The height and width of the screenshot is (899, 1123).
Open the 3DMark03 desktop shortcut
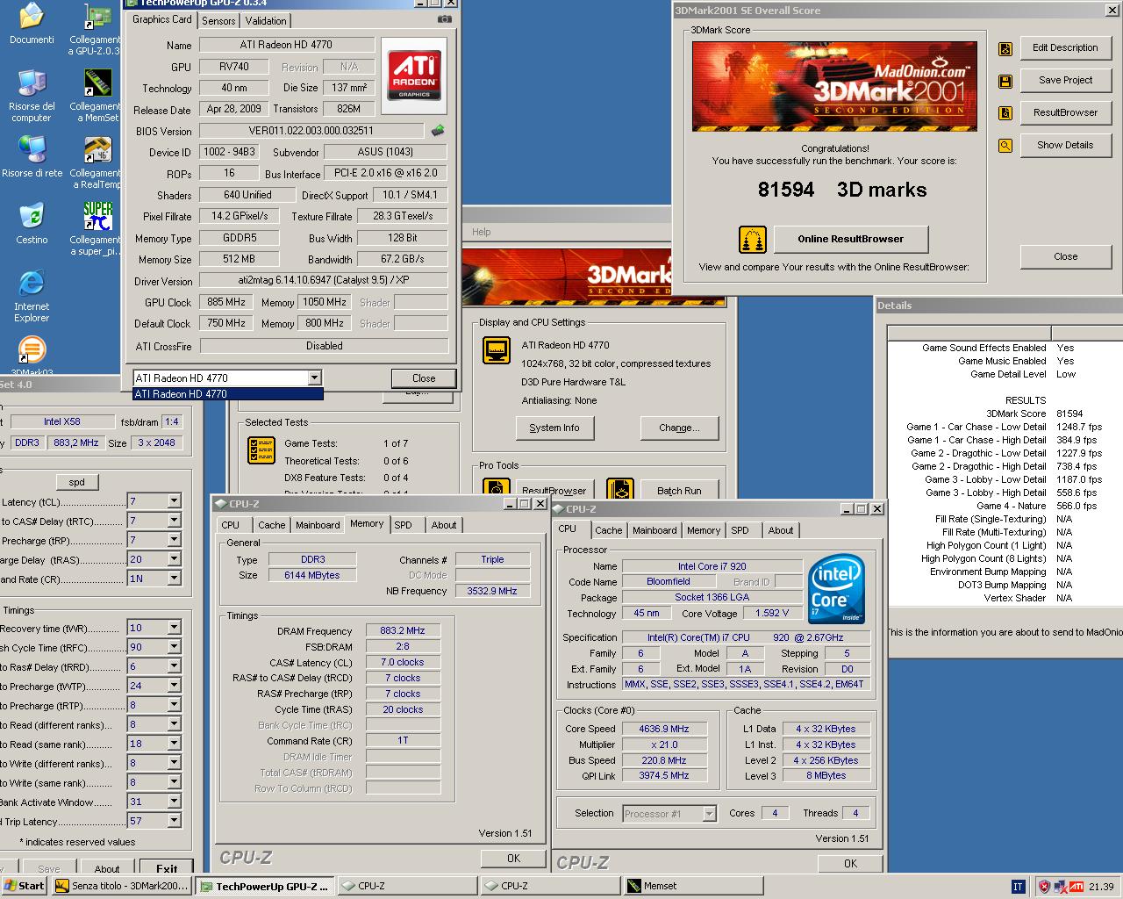pyautogui.click(x=32, y=356)
